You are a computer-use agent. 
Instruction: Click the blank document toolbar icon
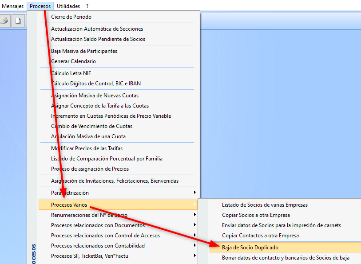(x=18, y=21)
